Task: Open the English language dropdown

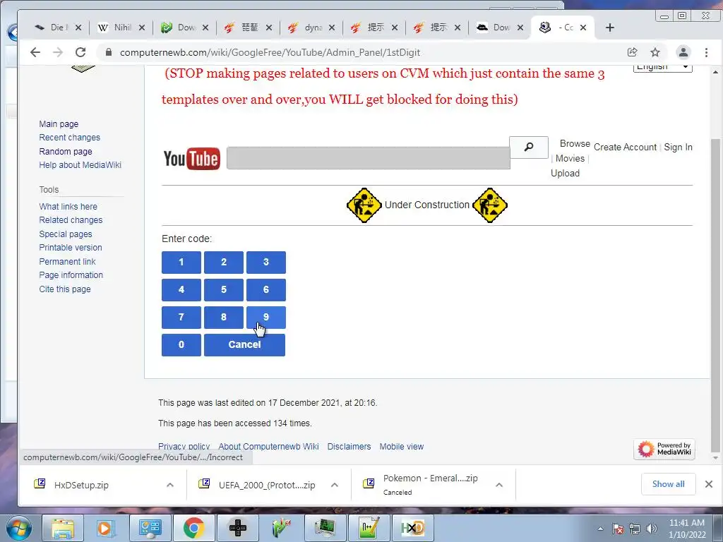Action: (662, 67)
